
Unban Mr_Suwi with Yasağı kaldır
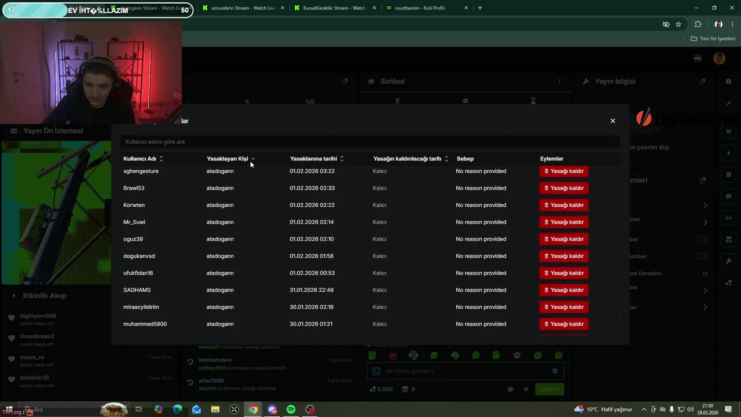(x=564, y=222)
